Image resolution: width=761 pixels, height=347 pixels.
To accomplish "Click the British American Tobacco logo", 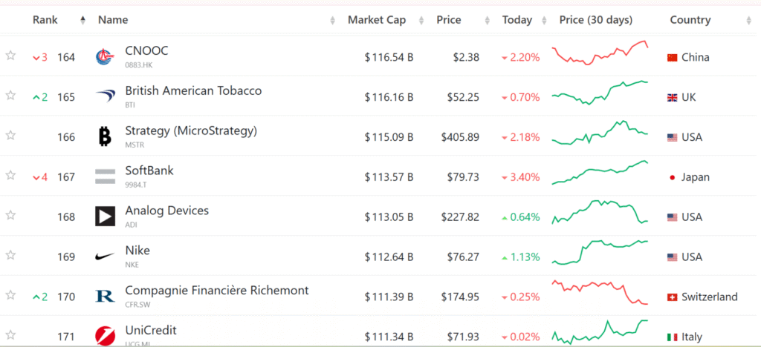I will pos(105,96).
